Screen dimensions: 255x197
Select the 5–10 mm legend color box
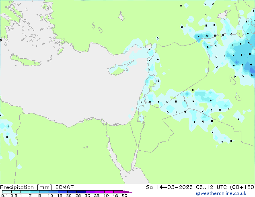(x=44, y=192)
